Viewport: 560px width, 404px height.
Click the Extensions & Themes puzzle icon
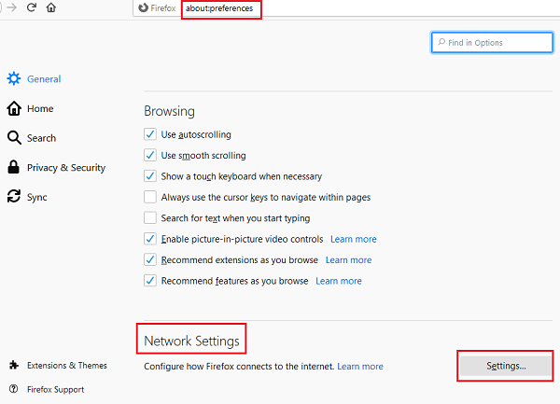click(x=13, y=365)
